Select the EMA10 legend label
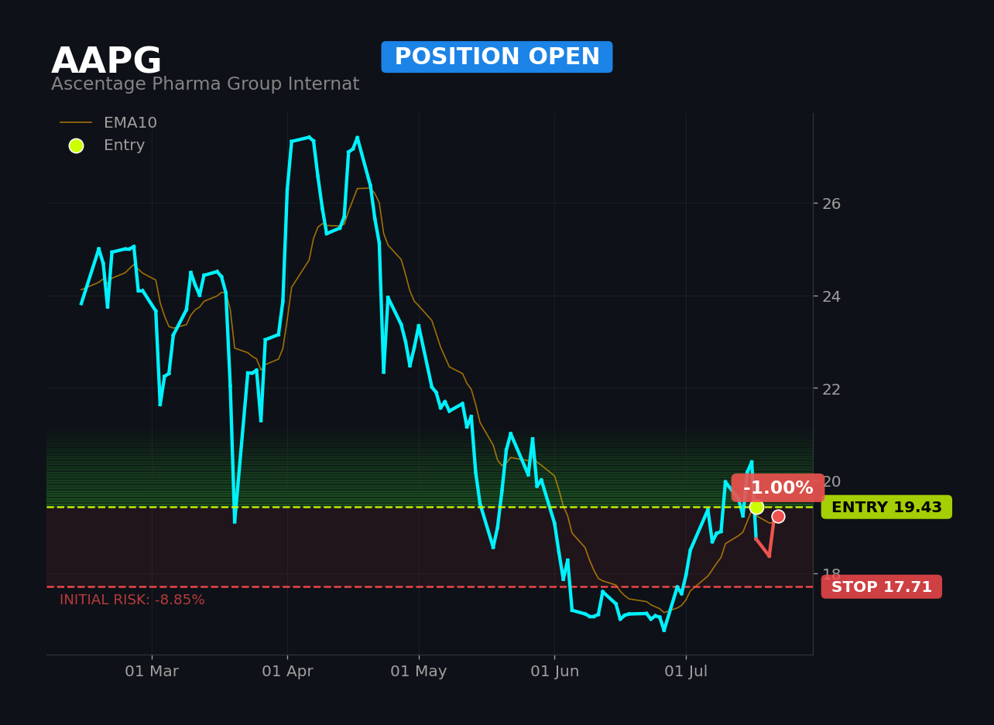994x725 pixels. (x=130, y=123)
